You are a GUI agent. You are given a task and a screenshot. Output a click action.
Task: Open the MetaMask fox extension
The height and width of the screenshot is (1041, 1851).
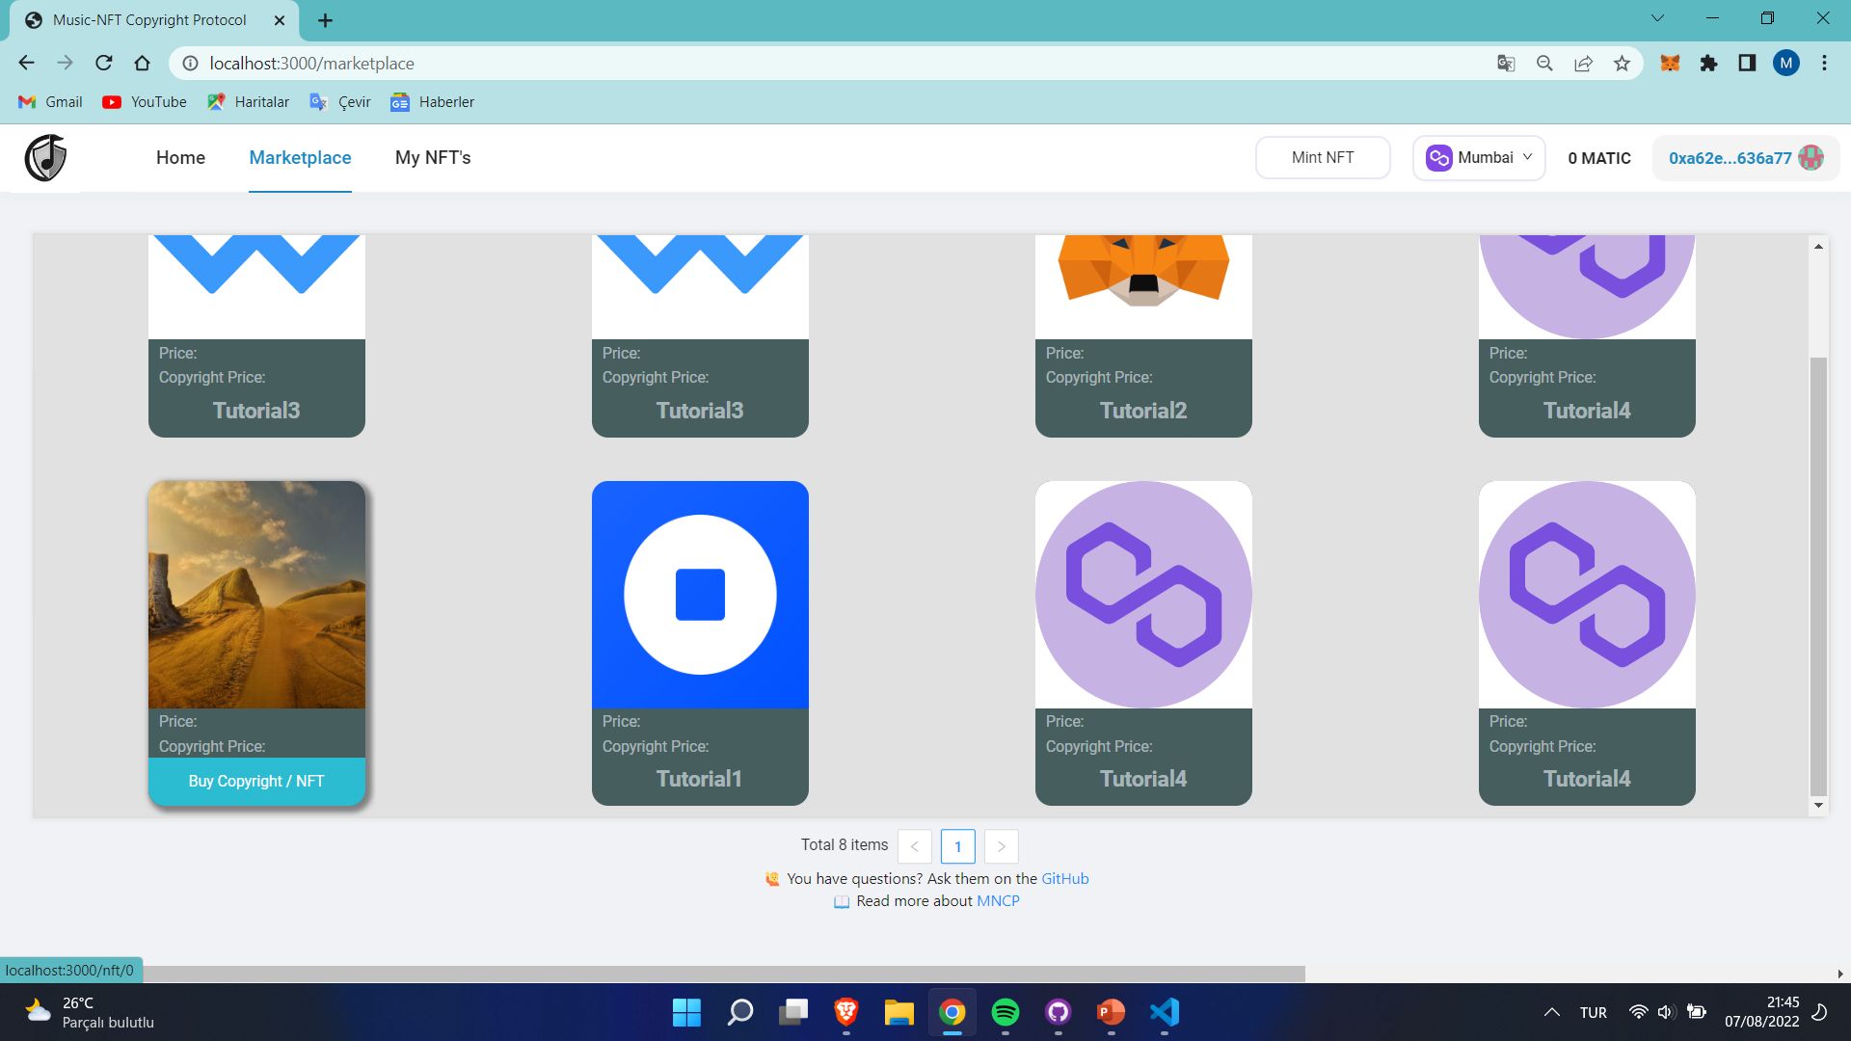click(1670, 63)
